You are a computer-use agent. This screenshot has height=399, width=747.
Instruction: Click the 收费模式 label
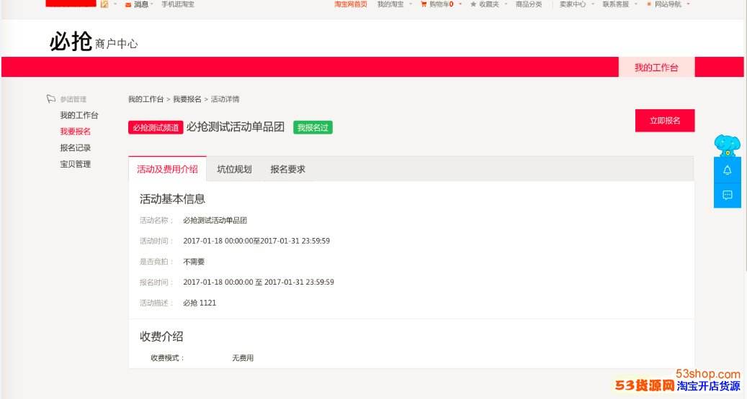167,357
